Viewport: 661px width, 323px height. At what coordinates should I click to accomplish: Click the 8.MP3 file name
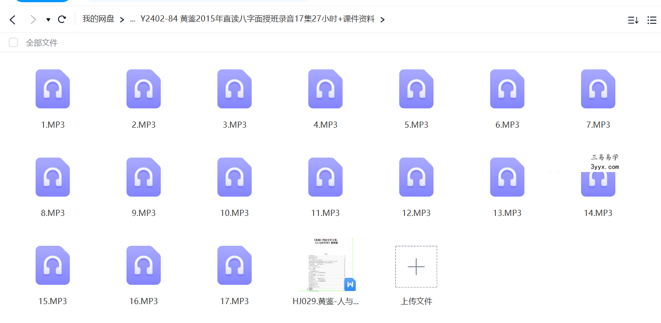(x=53, y=213)
